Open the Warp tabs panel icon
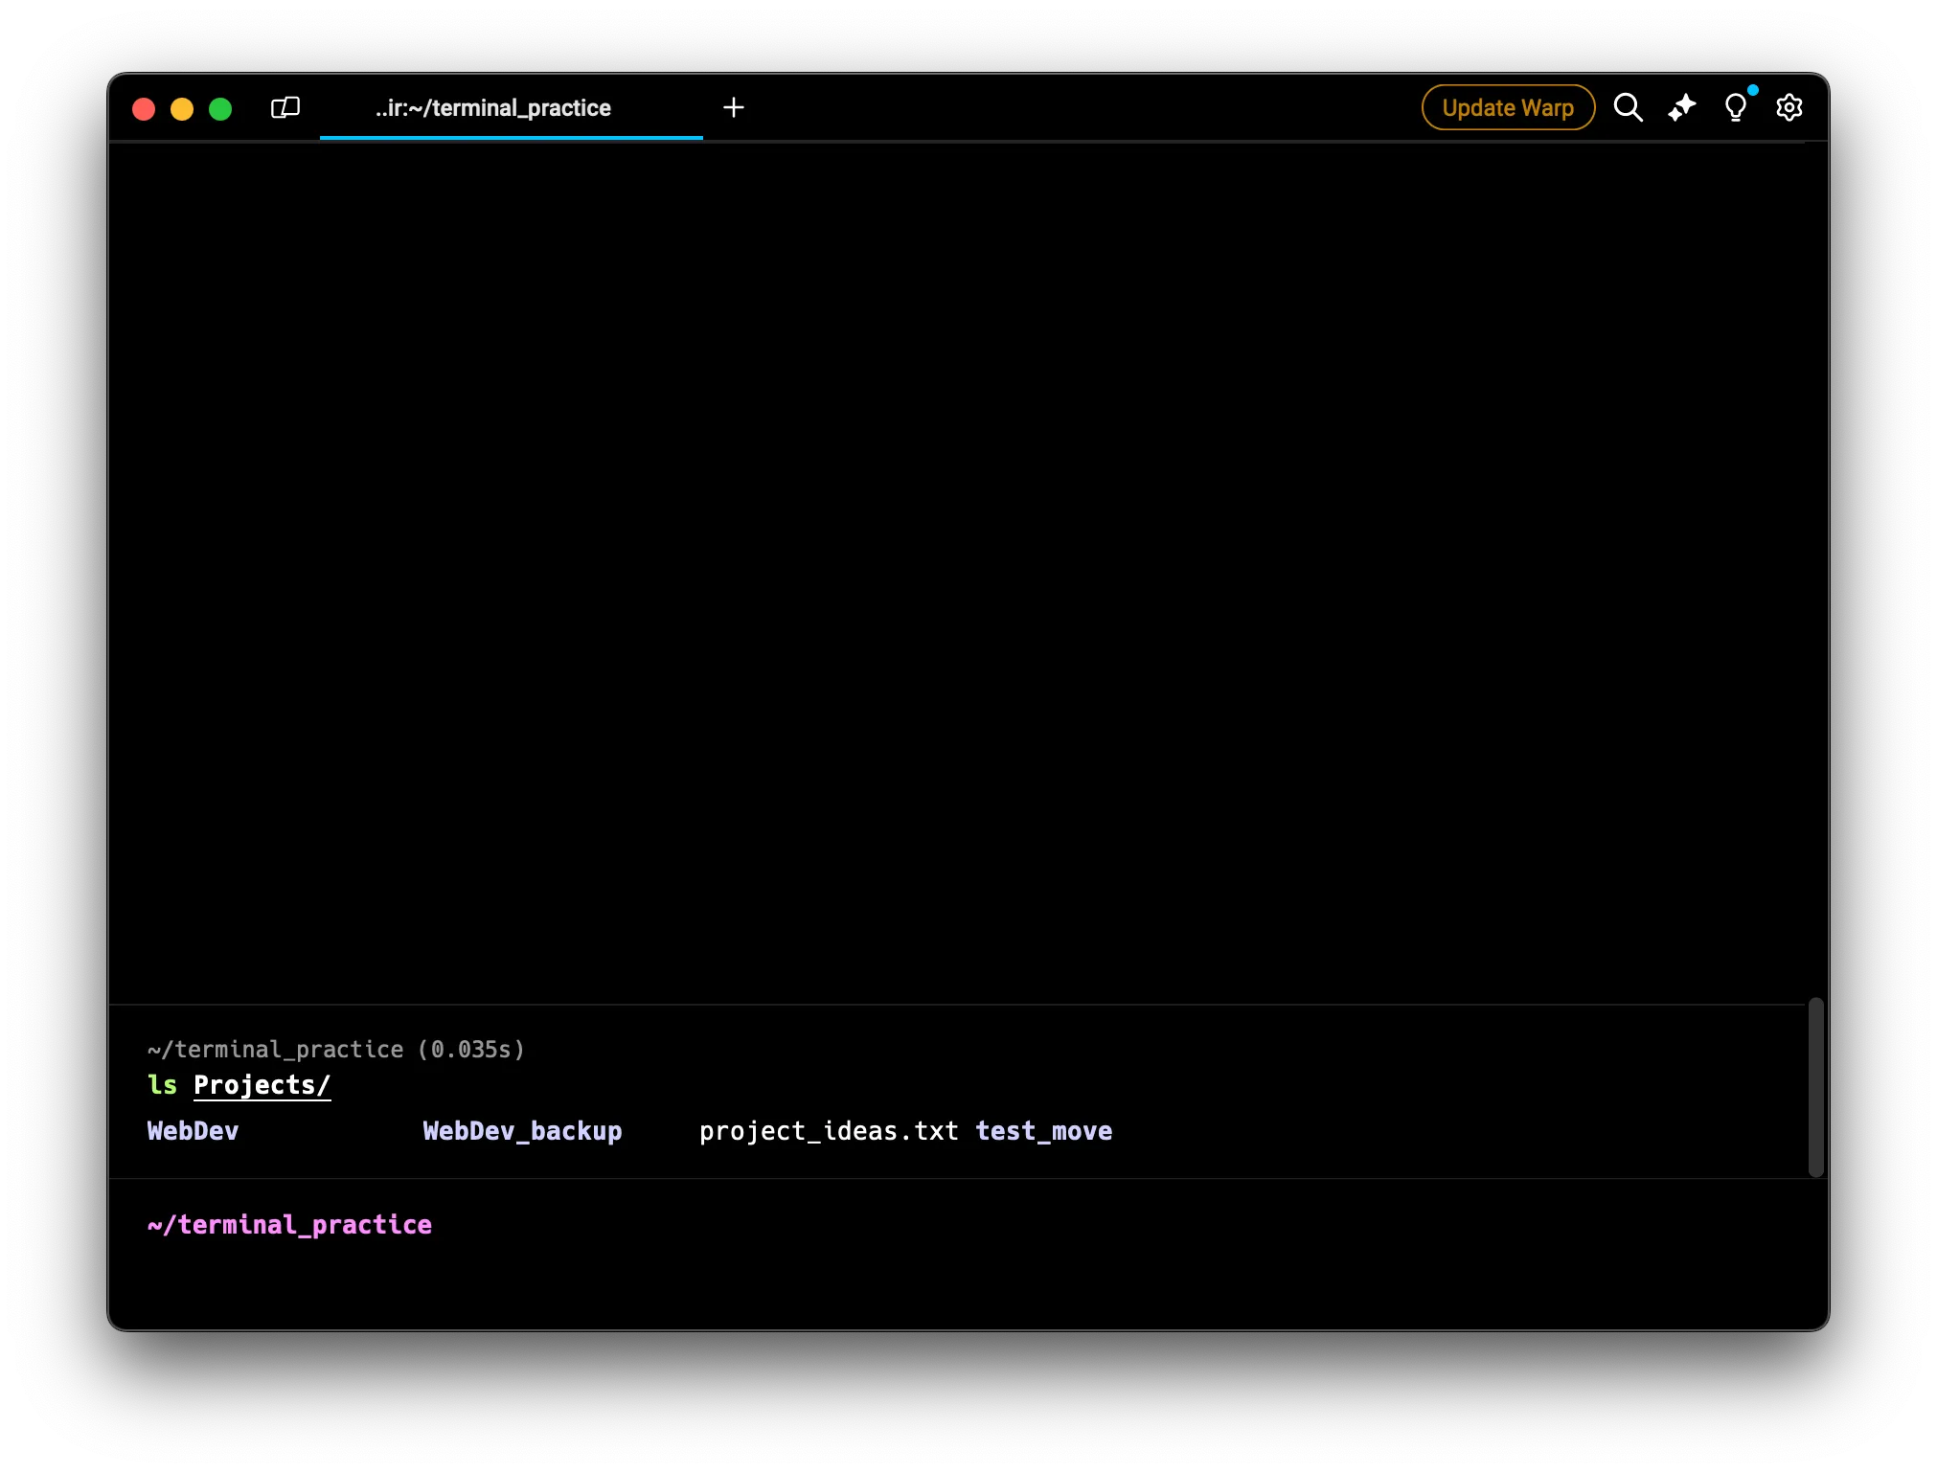 (285, 107)
